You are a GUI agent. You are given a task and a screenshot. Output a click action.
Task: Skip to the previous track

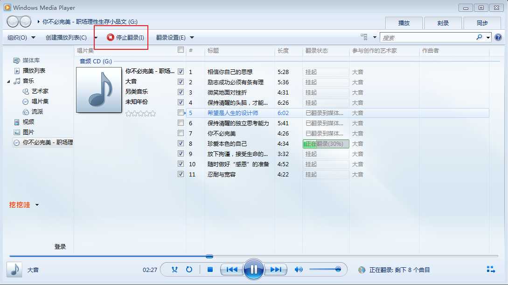point(232,270)
